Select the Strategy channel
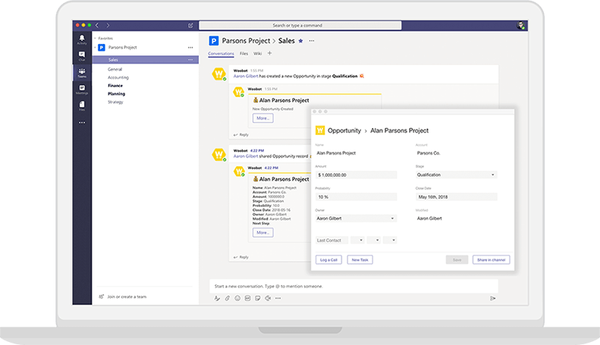The image size is (600, 345). tap(115, 102)
